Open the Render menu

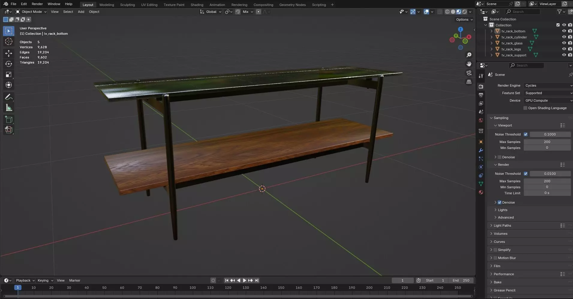pos(37,4)
